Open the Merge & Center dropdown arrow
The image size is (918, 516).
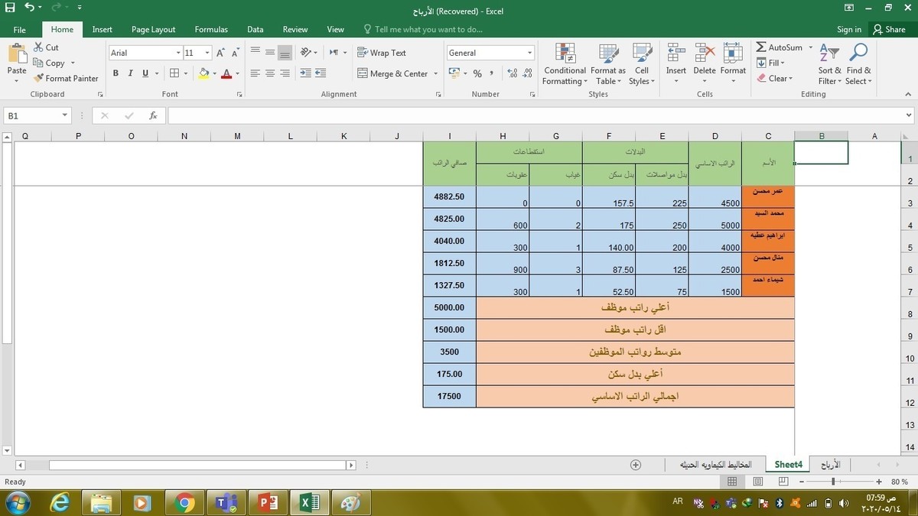tap(436, 74)
